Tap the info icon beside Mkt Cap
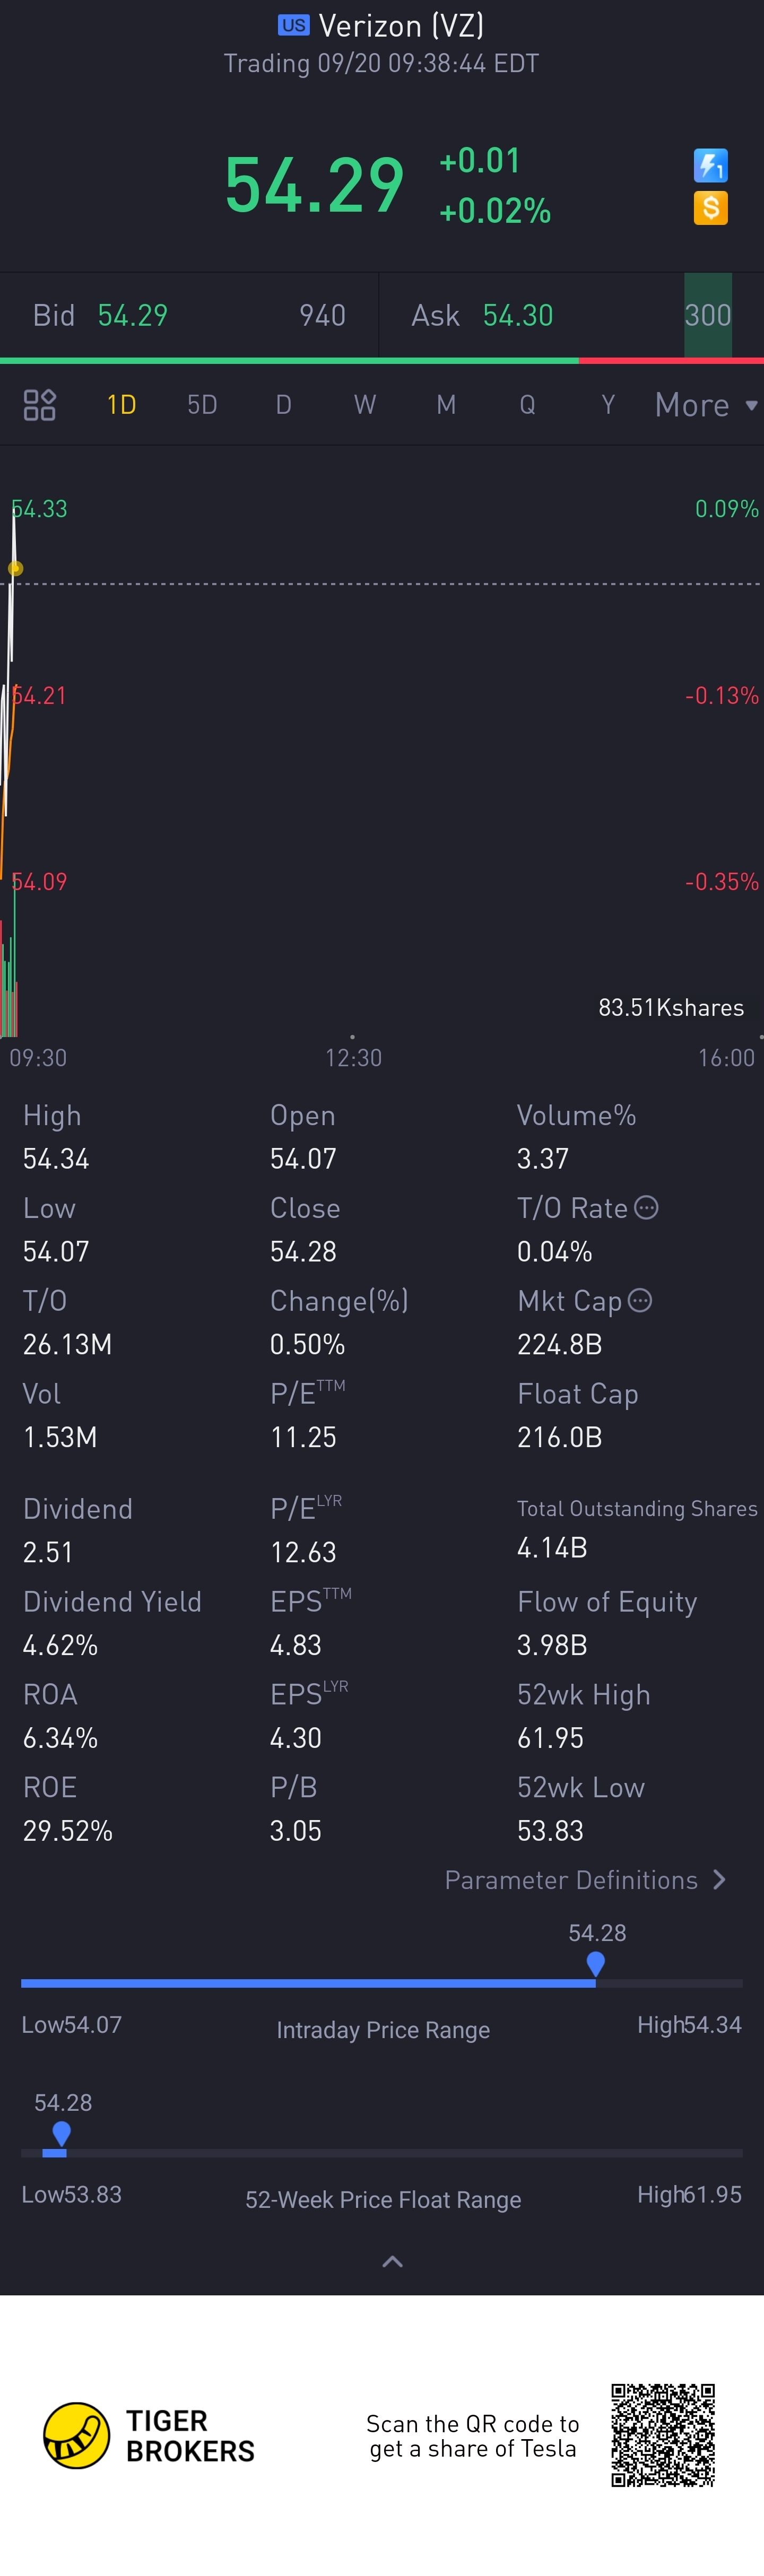The width and height of the screenshot is (764, 2576). tap(640, 1300)
